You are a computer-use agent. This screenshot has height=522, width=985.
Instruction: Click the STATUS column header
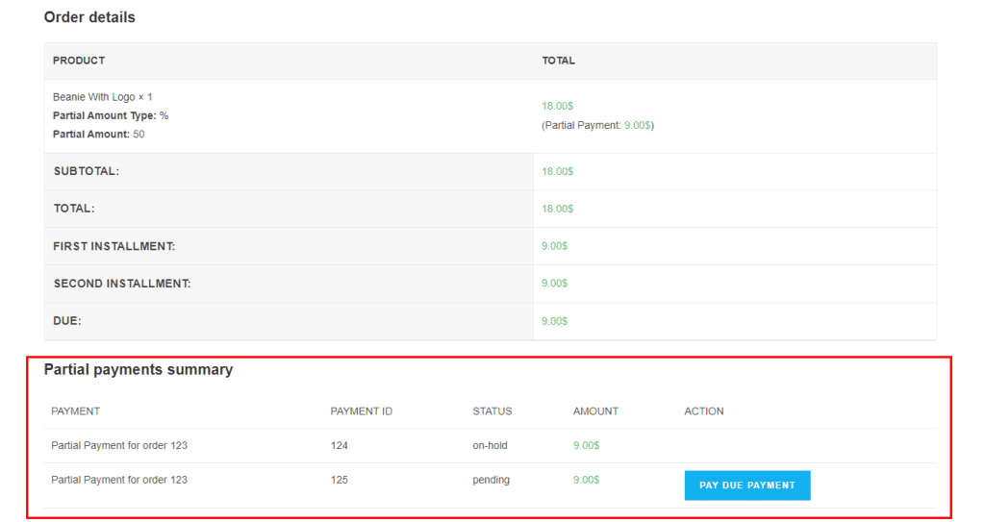point(492,411)
